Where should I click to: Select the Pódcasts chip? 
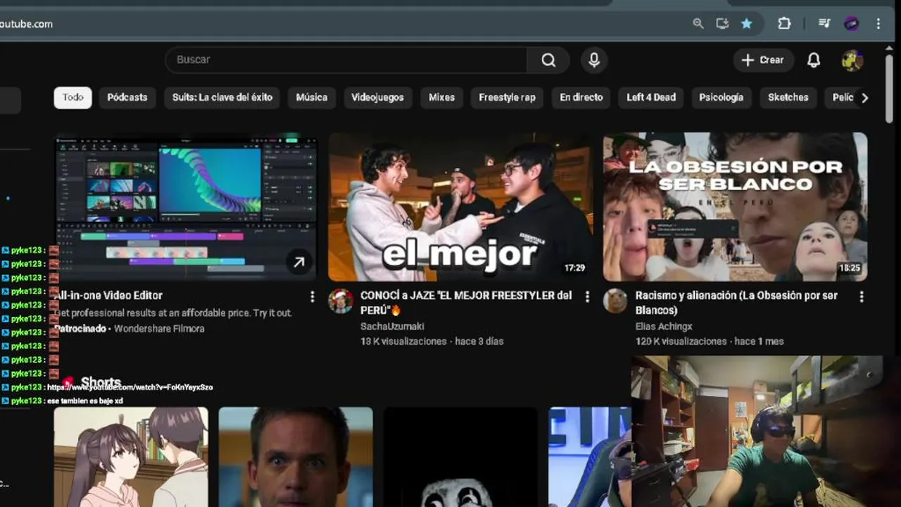127,97
